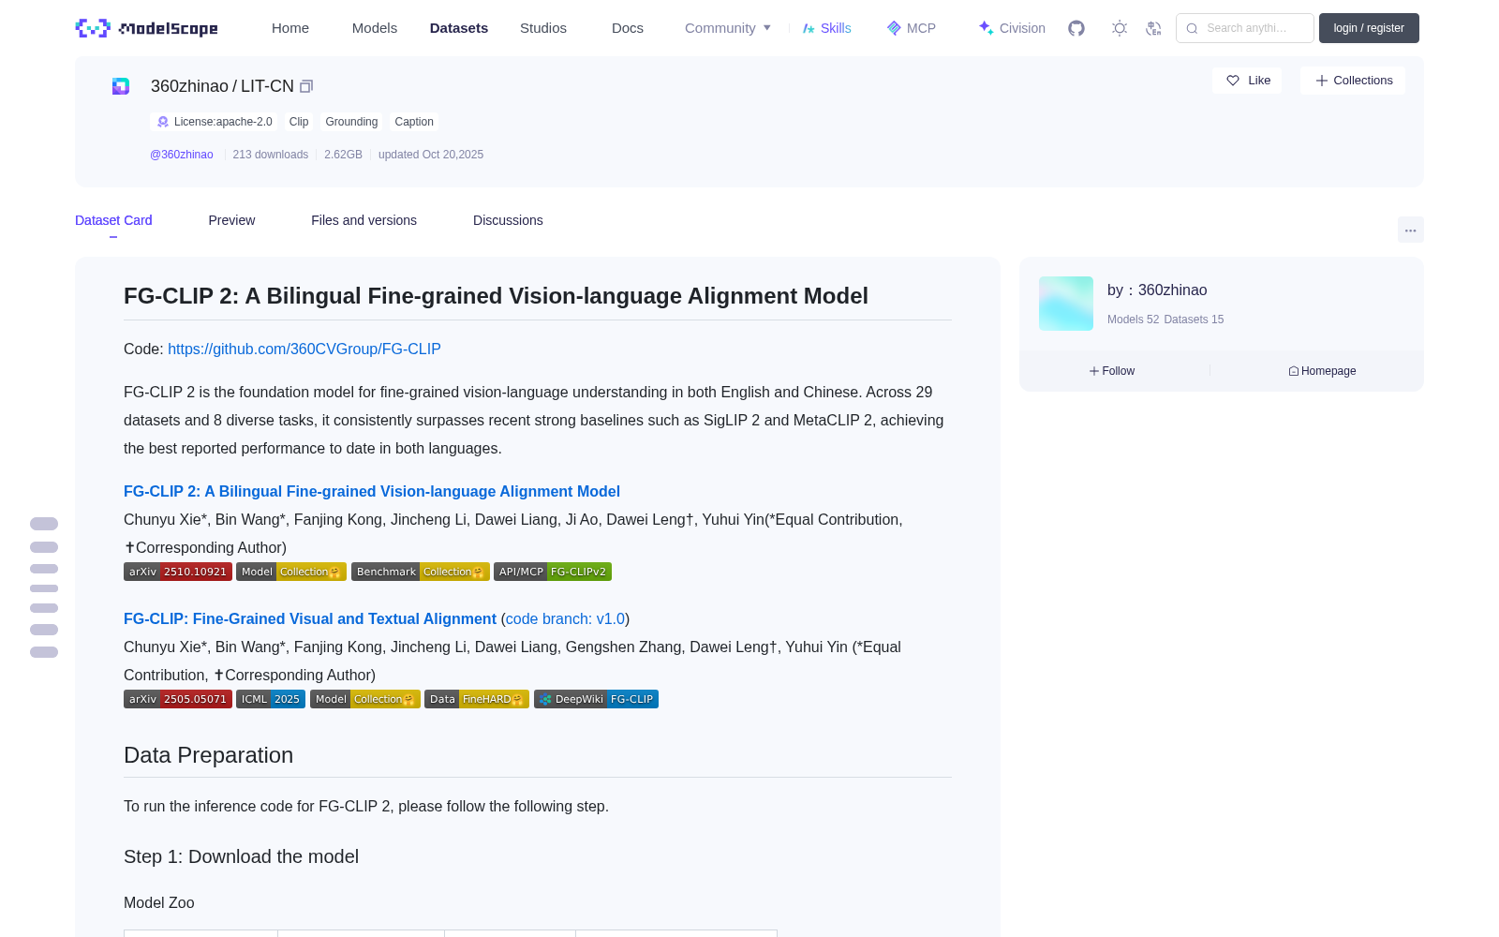Toggle the light/dark theme sun icon
Screen dimensions: 1499x937
1120,28
